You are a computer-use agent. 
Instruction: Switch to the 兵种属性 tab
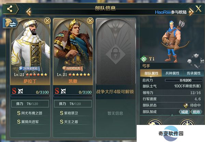click(173, 73)
